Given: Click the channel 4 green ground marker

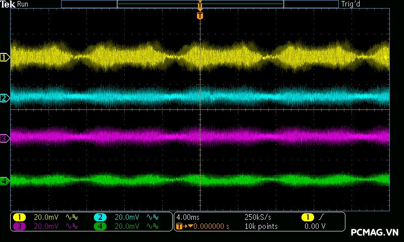Looking at the screenshot, I should coord(5,180).
